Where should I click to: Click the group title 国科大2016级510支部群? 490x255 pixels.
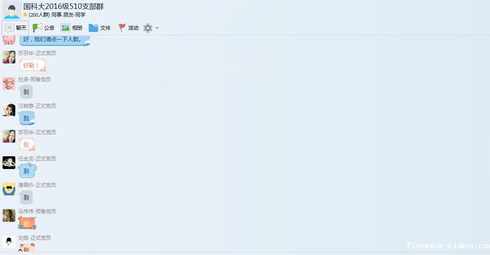click(64, 6)
